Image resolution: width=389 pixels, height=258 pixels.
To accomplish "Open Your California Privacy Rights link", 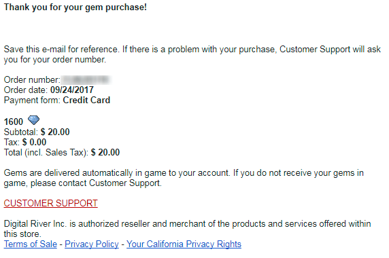I will [184, 244].
